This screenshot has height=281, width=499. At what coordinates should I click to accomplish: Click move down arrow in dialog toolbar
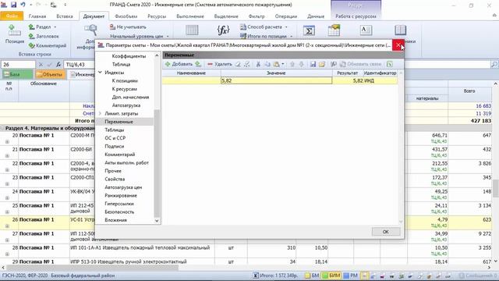click(x=301, y=64)
